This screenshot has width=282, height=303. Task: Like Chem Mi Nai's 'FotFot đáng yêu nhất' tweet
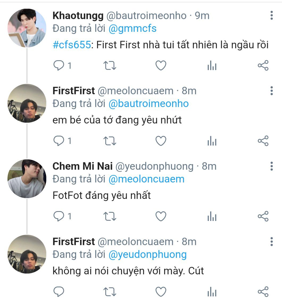coord(161,216)
